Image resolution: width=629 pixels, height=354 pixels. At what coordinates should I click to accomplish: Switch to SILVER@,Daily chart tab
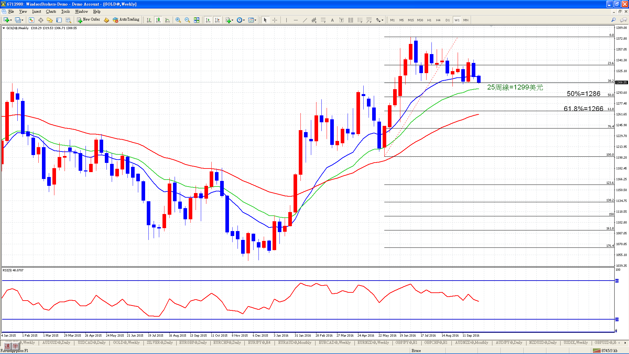pyautogui.click(x=160, y=343)
